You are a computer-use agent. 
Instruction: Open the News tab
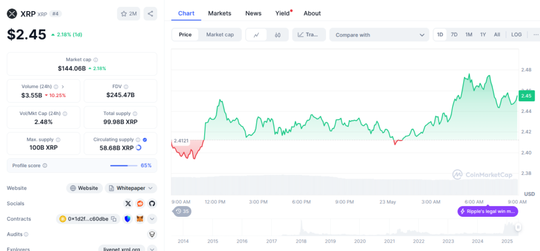coord(253,13)
